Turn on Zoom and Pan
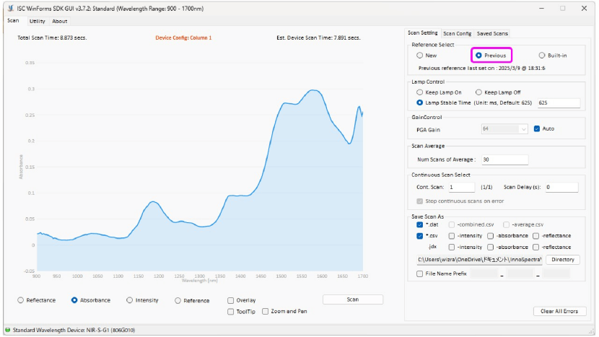Image resolution: width=599 pixels, height=337 pixels. [266, 311]
